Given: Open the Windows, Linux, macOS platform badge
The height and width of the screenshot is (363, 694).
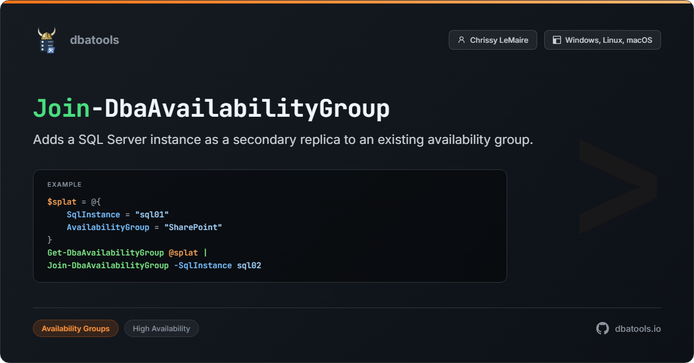Looking at the screenshot, I should pyautogui.click(x=602, y=40).
